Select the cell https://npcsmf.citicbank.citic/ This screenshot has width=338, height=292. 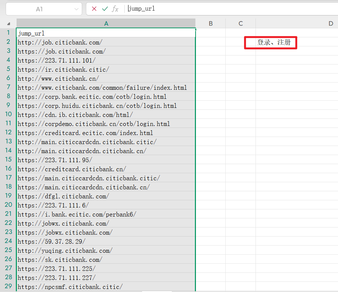click(106, 287)
